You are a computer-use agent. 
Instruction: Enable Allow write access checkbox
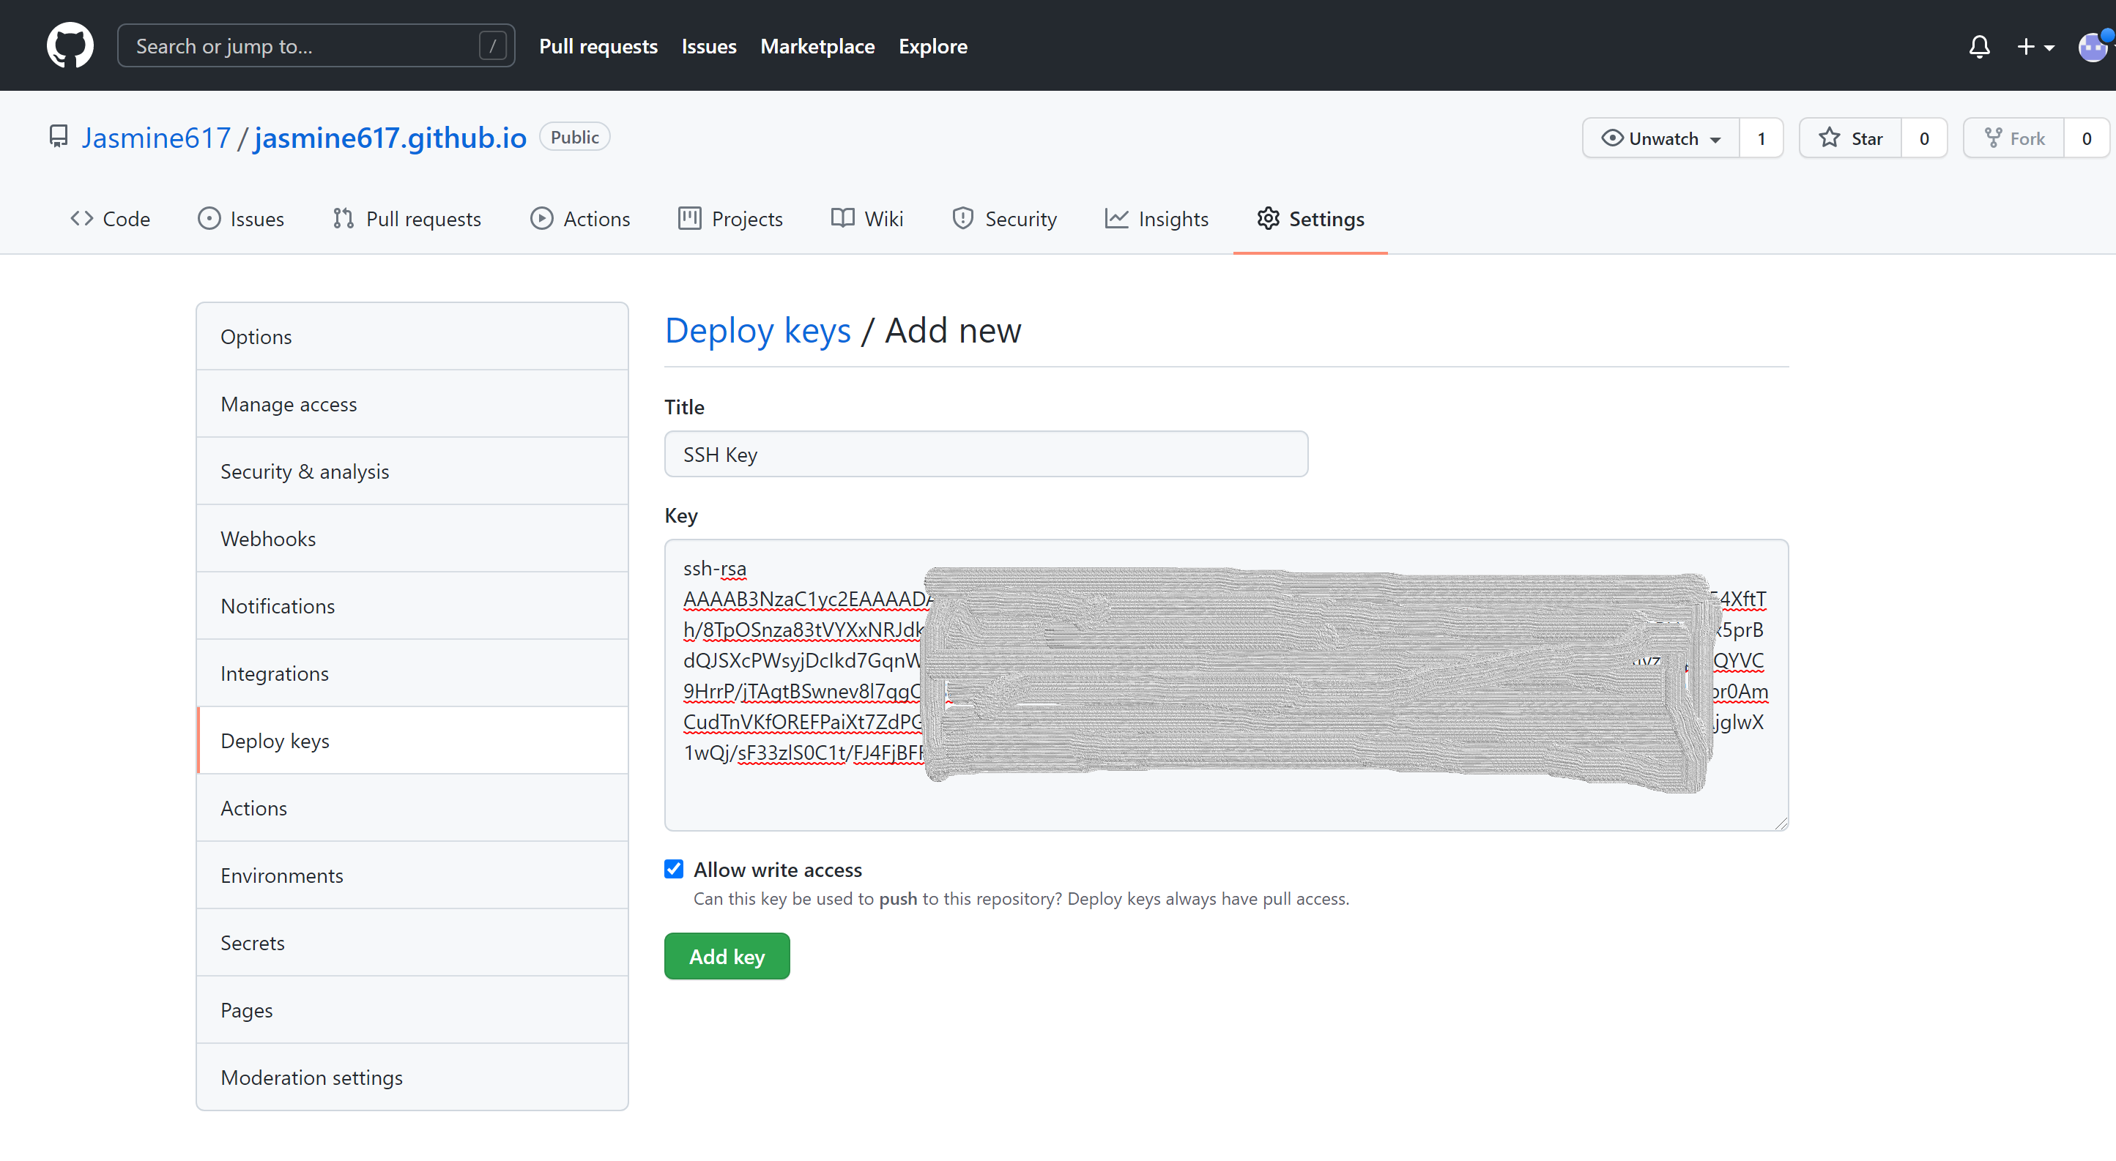point(673,868)
